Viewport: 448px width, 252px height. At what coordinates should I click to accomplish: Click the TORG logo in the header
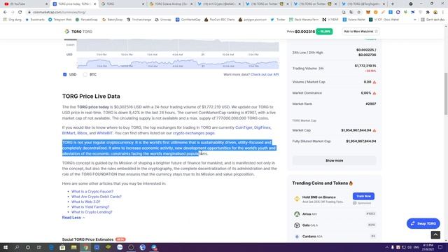[x=67, y=31]
